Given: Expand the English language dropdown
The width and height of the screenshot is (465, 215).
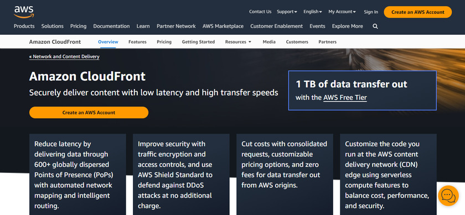Looking at the screenshot, I should (x=313, y=12).
